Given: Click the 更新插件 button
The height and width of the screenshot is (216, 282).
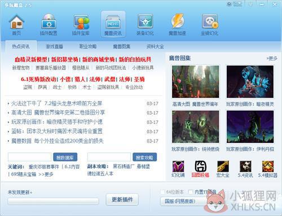Looking at the screenshot, I should [122, 200].
